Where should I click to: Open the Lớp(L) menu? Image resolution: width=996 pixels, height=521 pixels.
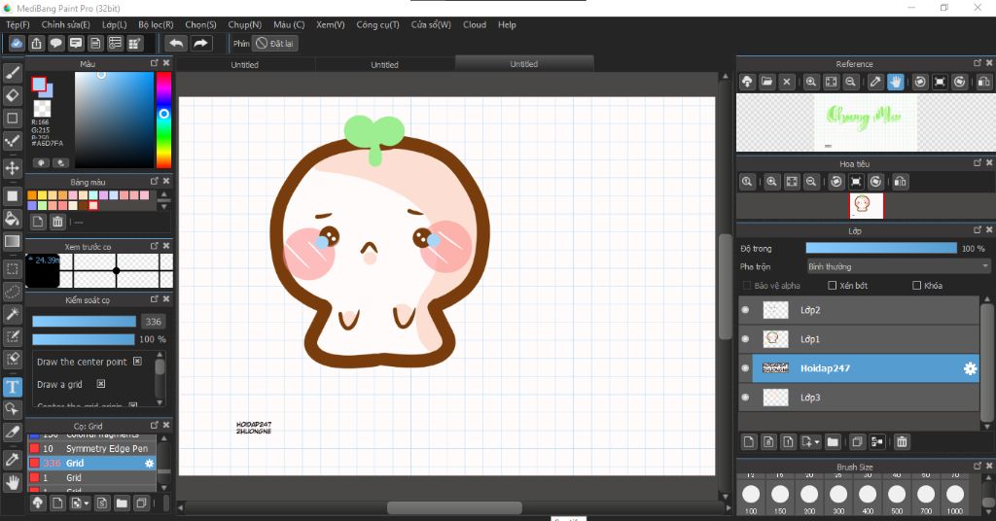115,24
